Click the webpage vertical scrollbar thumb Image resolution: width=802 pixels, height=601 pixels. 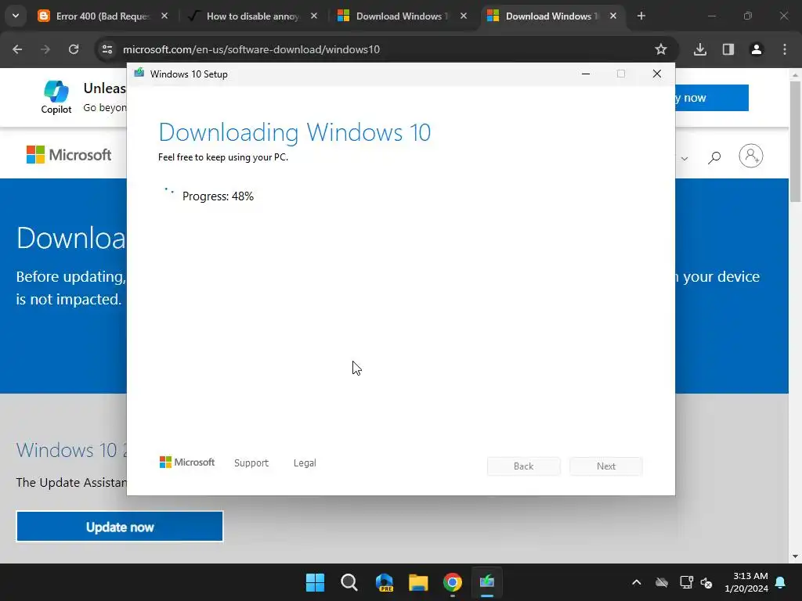[x=796, y=142]
